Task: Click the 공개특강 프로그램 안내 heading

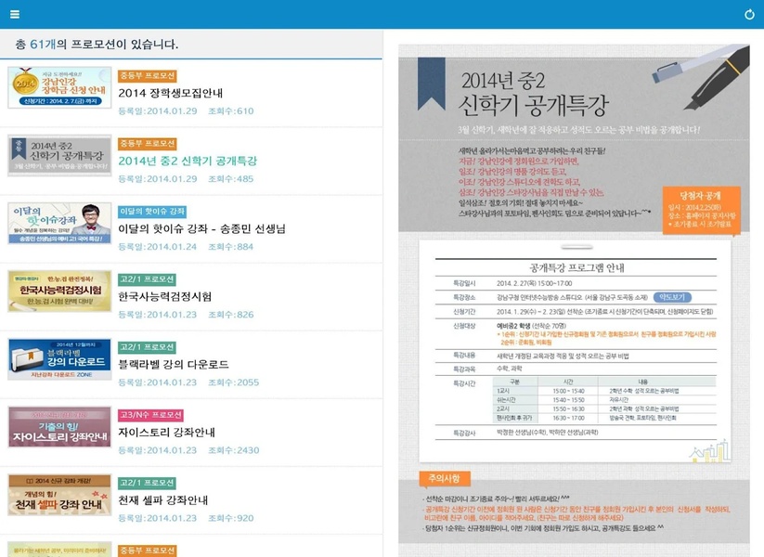Action: click(x=576, y=267)
